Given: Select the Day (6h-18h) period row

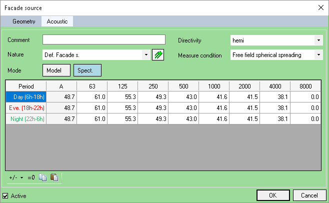Looking at the screenshot, I should [26, 96].
